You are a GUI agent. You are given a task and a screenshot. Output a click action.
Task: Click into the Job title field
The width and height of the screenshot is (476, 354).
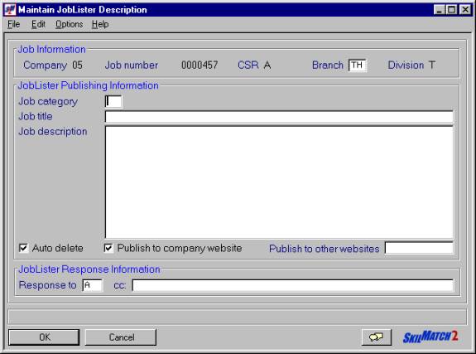(x=279, y=117)
